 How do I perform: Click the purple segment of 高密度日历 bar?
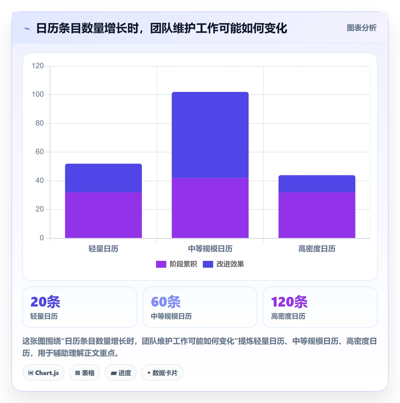click(x=317, y=215)
